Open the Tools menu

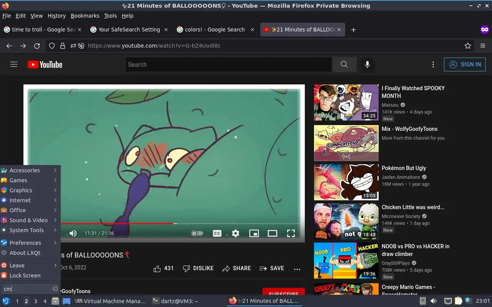click(x=110, y=16)
